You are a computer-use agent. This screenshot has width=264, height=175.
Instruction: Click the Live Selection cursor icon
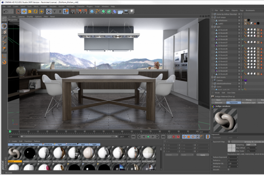click(x=18, y=11)
